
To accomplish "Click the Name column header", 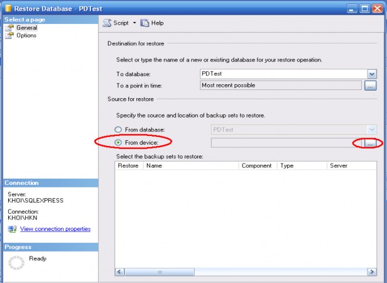I will coord(191,165).
